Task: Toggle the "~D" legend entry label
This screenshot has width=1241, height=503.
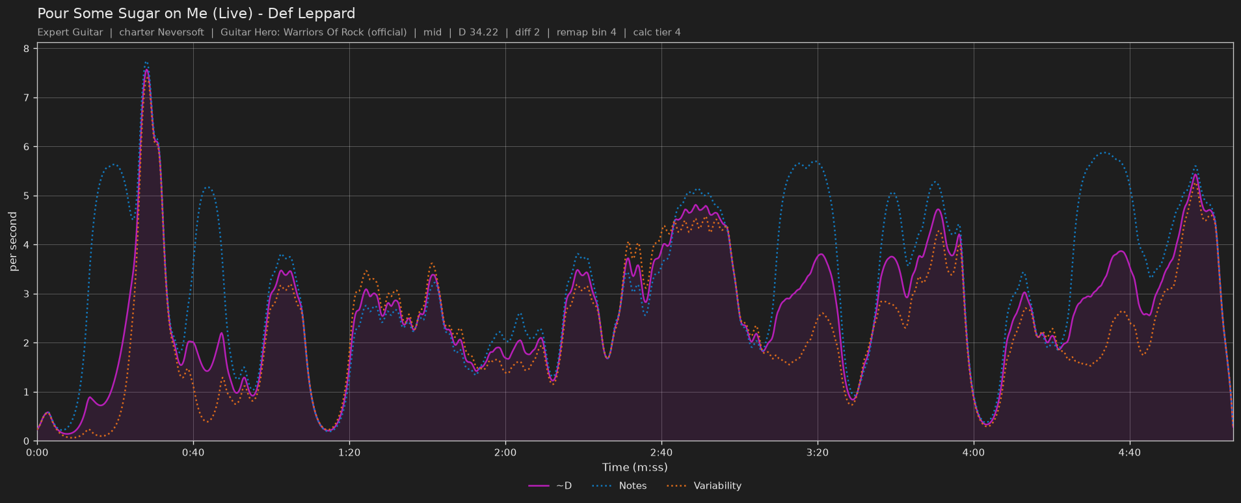Action: point(564,485)
